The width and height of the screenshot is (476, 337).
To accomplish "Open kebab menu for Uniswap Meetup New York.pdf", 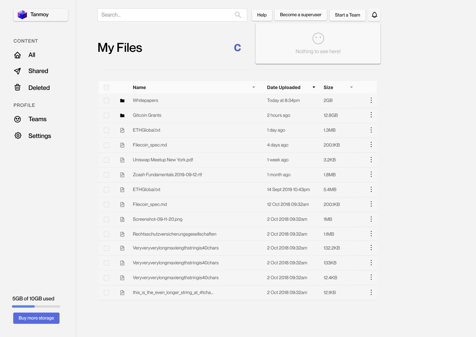I will point(371,159).
